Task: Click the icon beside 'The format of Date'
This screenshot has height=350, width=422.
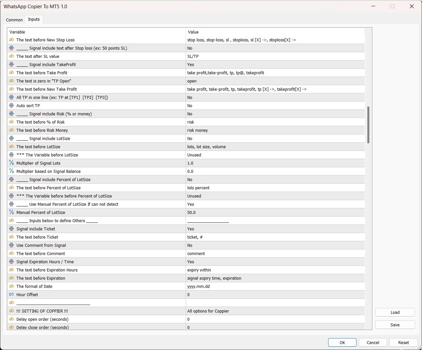Action: (x=12, y=286)
